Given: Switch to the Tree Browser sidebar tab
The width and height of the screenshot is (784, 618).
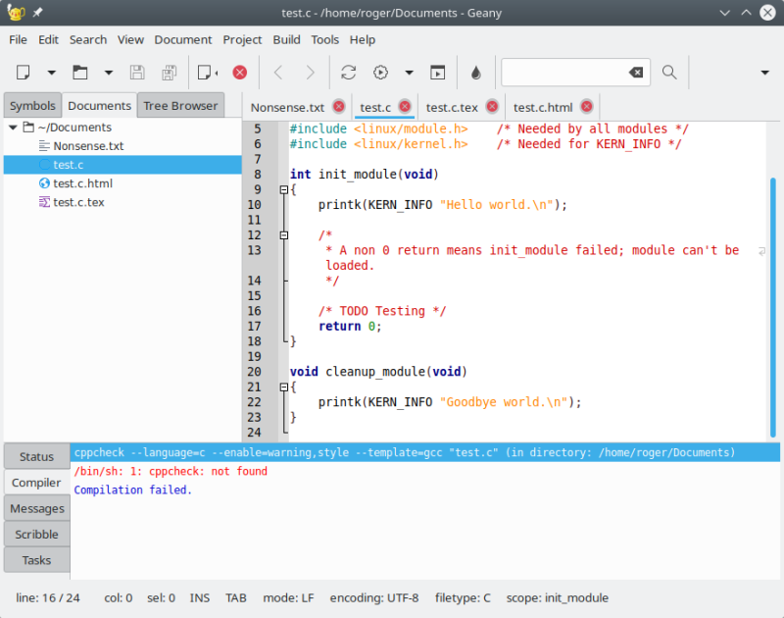Looking at the screenshot, I should click(x=180, y=106).
